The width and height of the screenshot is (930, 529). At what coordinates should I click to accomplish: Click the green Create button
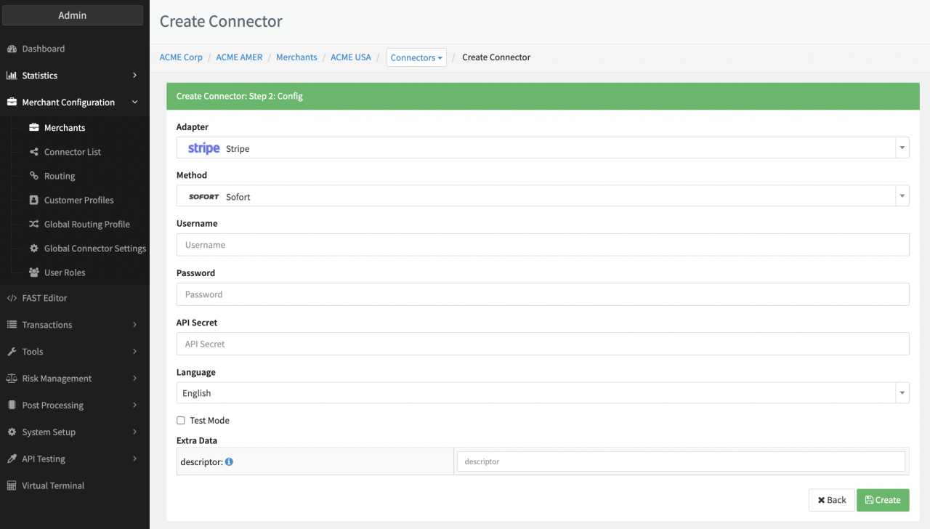point(883,500)
